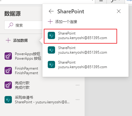Click the plus icon for 添加一个连接
Image resolution: width=132 pixels, height=116 pixels.
(50, 22)
